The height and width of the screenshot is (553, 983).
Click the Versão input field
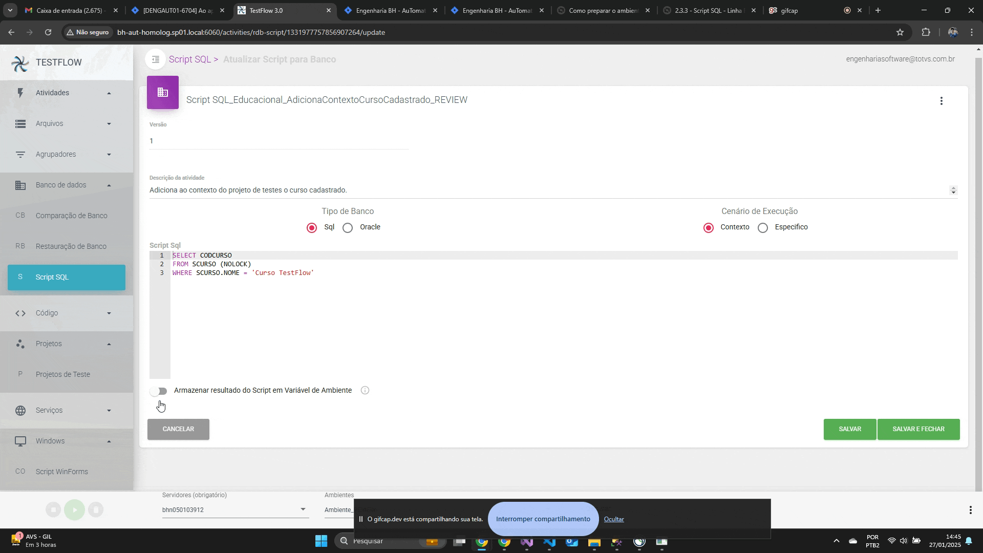point(279,141)
